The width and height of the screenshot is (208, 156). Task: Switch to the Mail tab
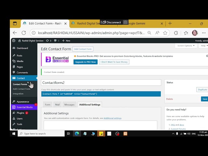[57, 105]
